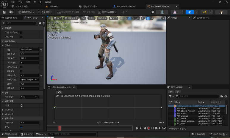Click the double chevron toolbar overflow icon
230x138 pixels.
(x=153, y=12)
